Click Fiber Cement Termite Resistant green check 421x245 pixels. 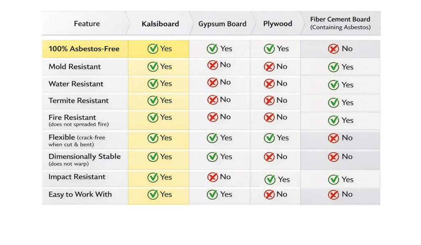[333, 103]
